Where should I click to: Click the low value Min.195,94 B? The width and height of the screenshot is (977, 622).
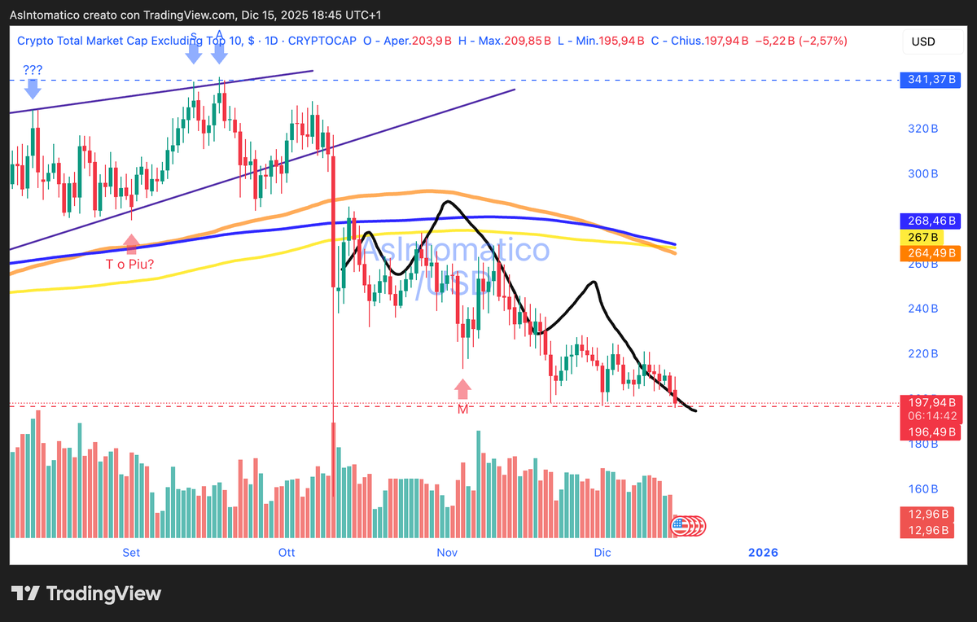[610, 40]
